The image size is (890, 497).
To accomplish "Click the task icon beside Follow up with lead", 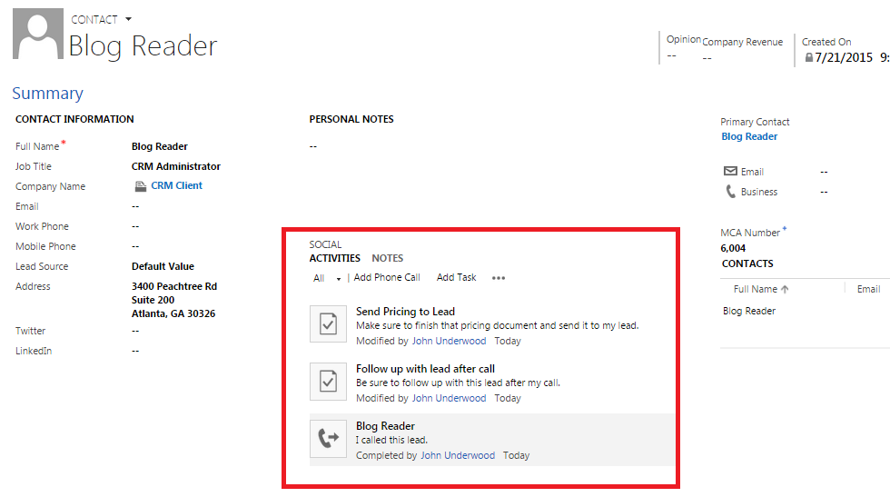I will point(328,382).
